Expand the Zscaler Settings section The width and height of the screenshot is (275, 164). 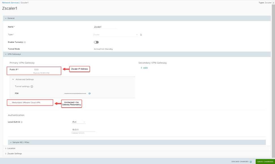pos(6,154)
